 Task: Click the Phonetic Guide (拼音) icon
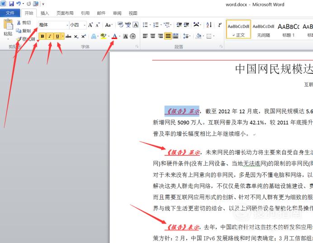pyautogui.click(x=128, y=25)
